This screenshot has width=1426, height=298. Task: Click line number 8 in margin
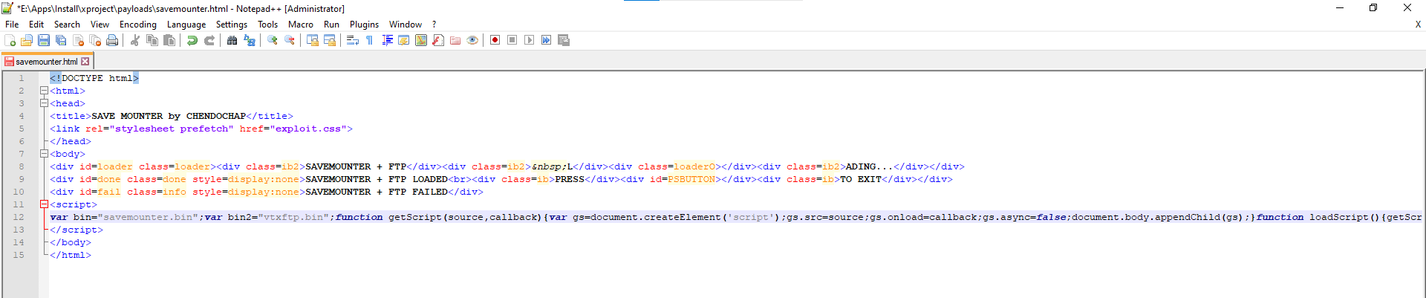(x=22, y=166)
